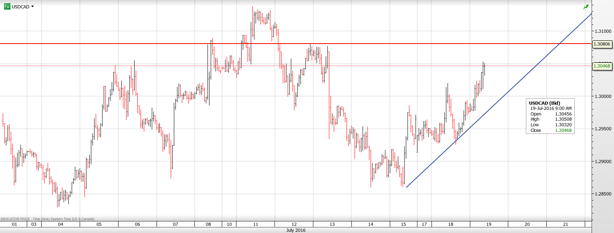Click the 1.30000 price axis label

click(602, 96)
